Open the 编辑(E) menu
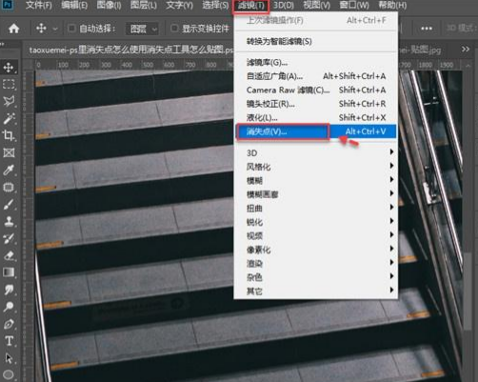This screenshot has width=478, height=382. click(74, 5)
